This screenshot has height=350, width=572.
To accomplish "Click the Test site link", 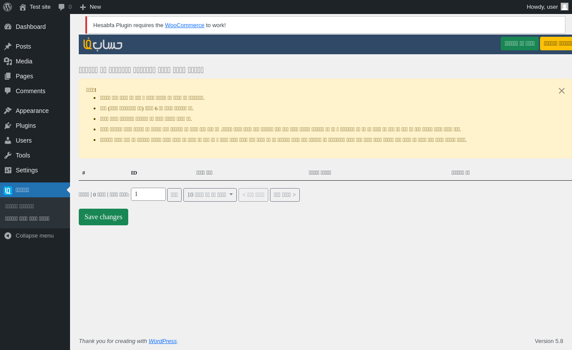I will [x=40, y=7].
